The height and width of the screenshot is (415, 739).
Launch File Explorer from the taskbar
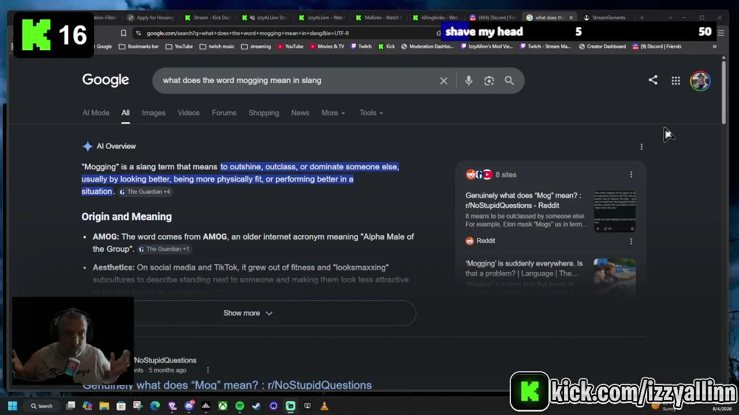click(104, 406)
